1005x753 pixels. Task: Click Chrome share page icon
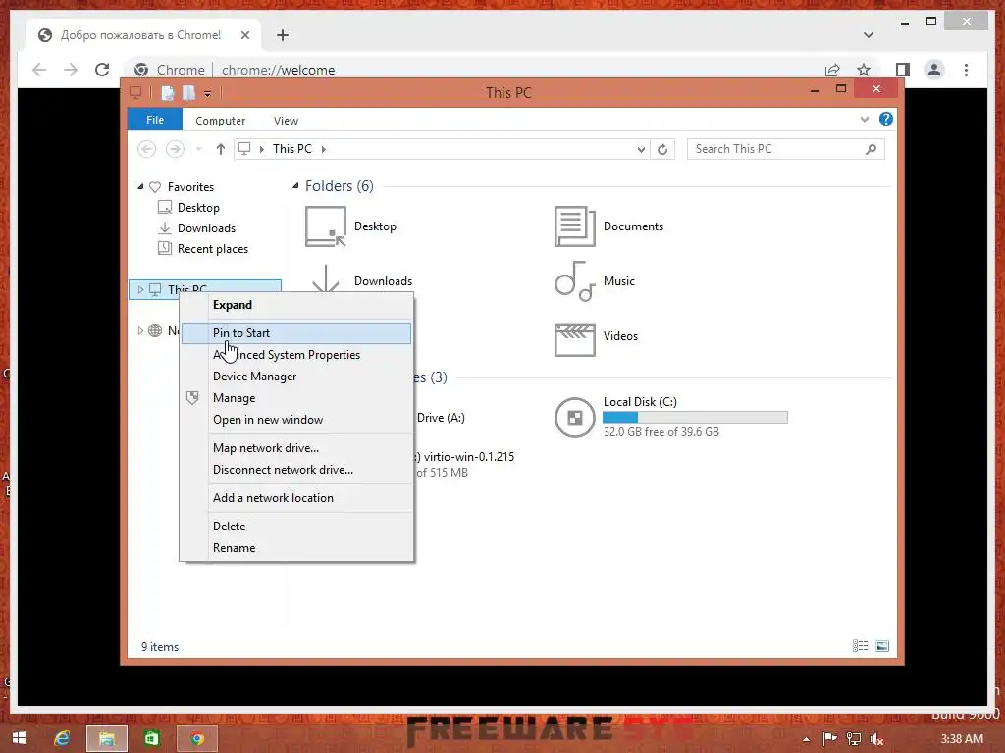coord(832,70)
